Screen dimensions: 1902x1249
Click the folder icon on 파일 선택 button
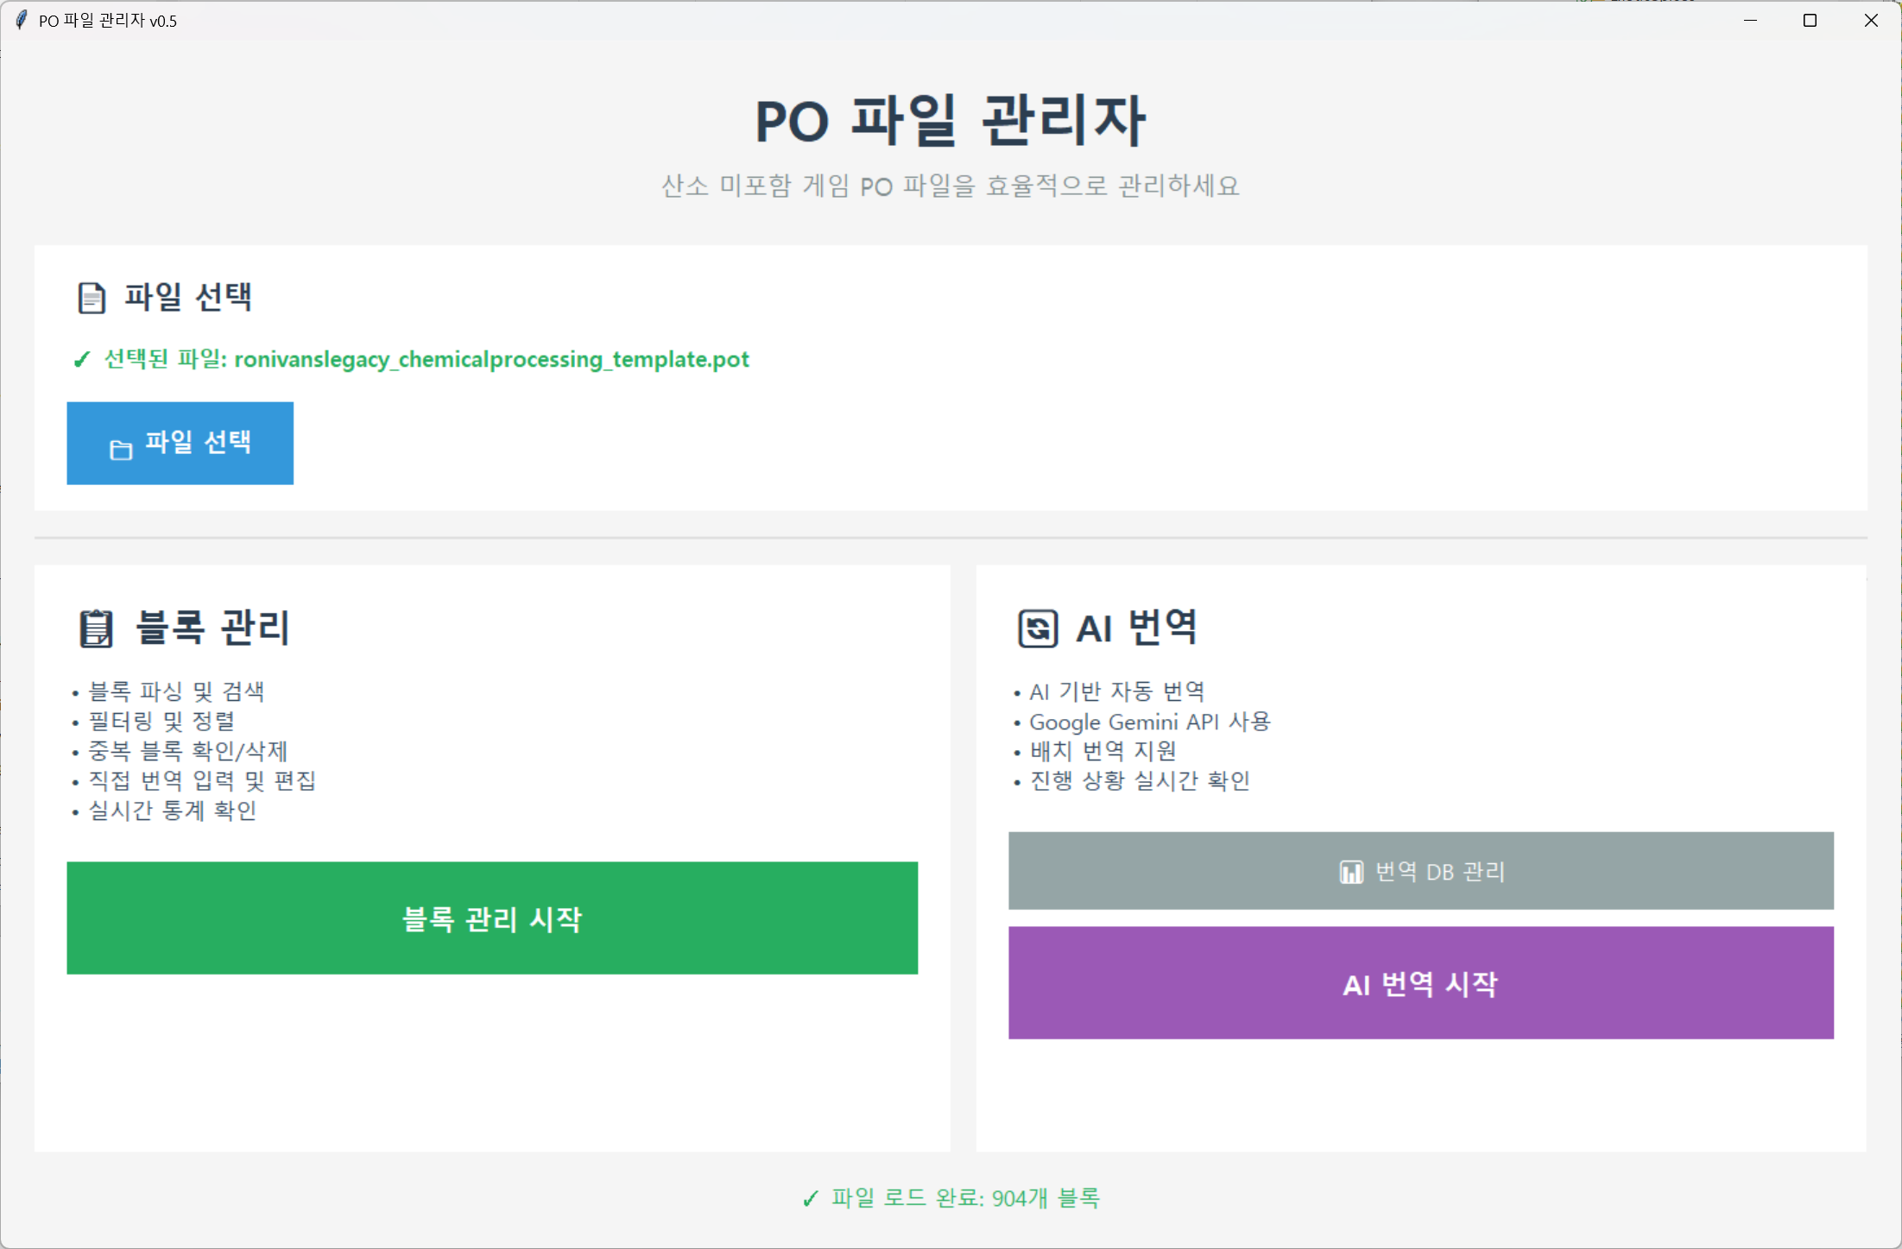click(x=121, y=450)
